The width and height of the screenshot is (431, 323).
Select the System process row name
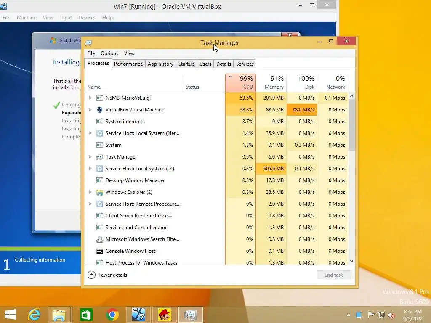114,145
